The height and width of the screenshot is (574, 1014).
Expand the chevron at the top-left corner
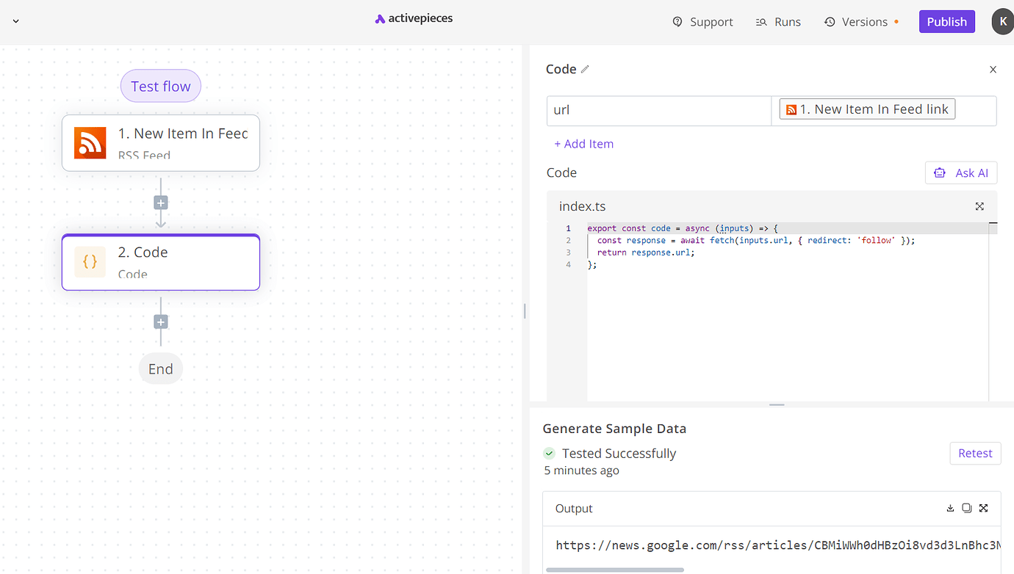(15, 21)
